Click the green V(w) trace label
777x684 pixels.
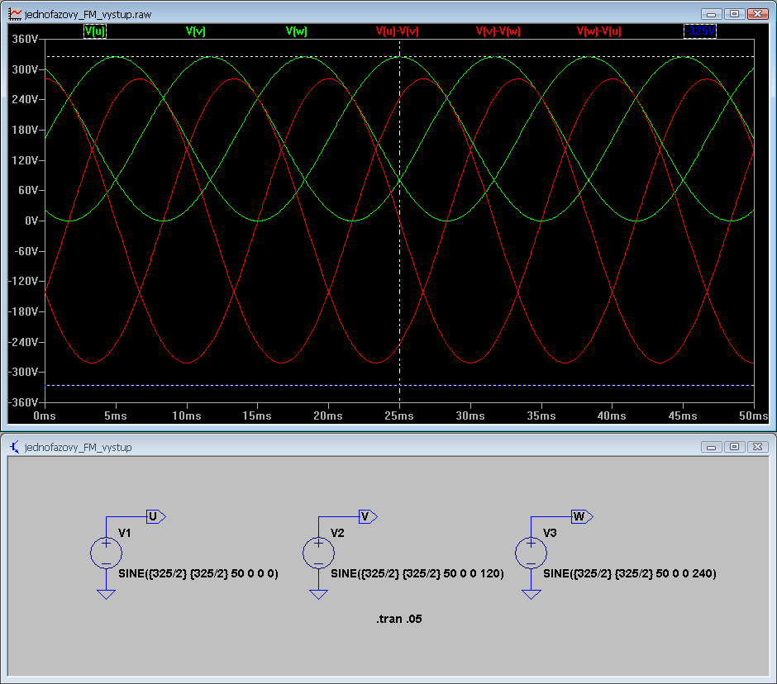coord(297,31)
